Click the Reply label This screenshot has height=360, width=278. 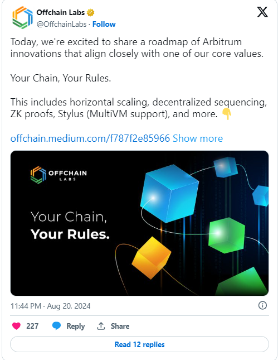(75, 326)
